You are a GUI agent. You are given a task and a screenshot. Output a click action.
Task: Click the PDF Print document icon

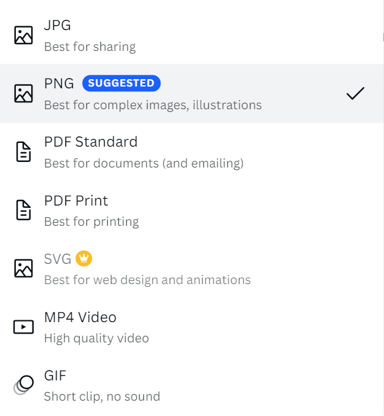[x=23, y=210]
